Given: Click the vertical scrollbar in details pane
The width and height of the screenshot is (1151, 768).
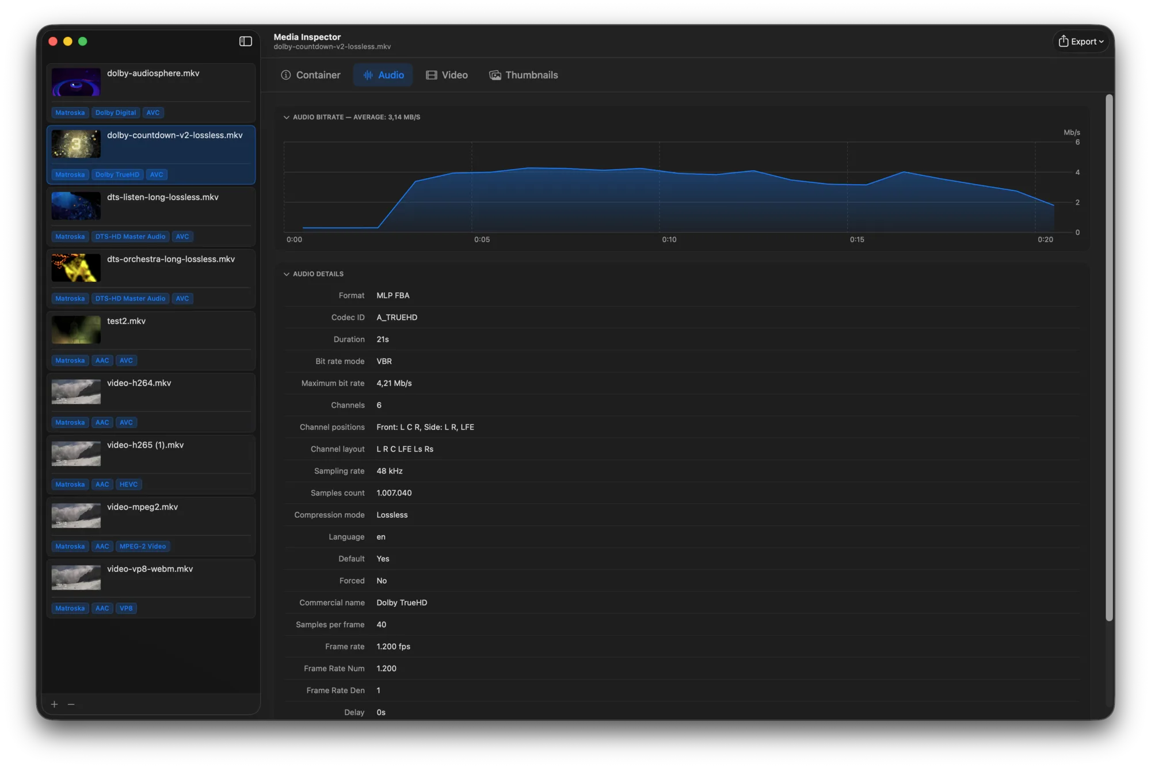Looking at the screenshot, I should tap(1109, 357).
